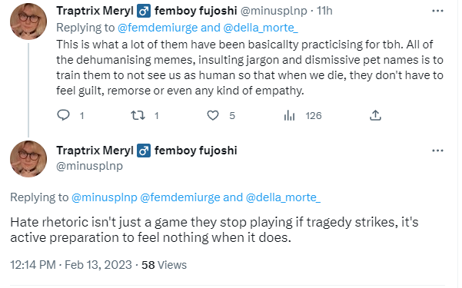Like the first tweet with heart icon

click(x=213, y=115)
